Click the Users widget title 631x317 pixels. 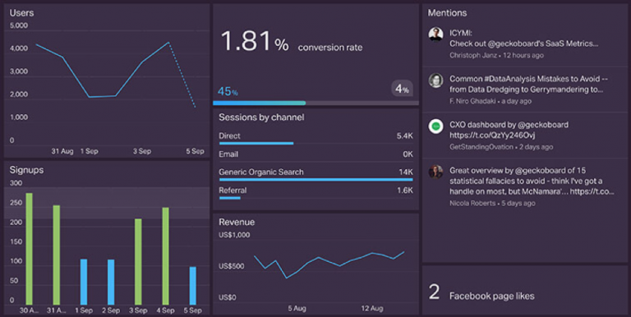coord(21,13)
